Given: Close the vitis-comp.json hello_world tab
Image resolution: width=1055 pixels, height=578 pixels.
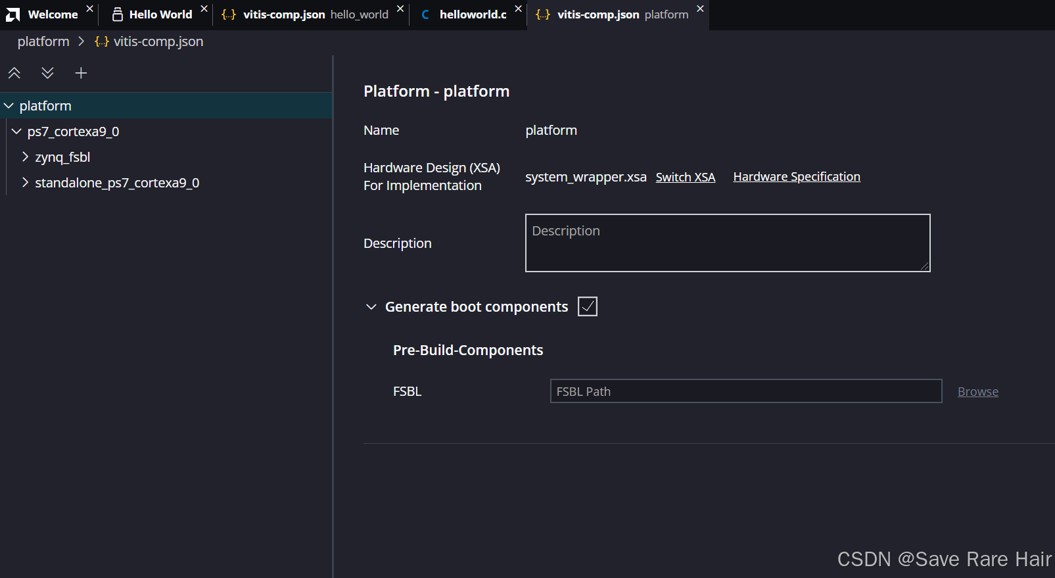Looking at the screenshot, I should 400,9.
